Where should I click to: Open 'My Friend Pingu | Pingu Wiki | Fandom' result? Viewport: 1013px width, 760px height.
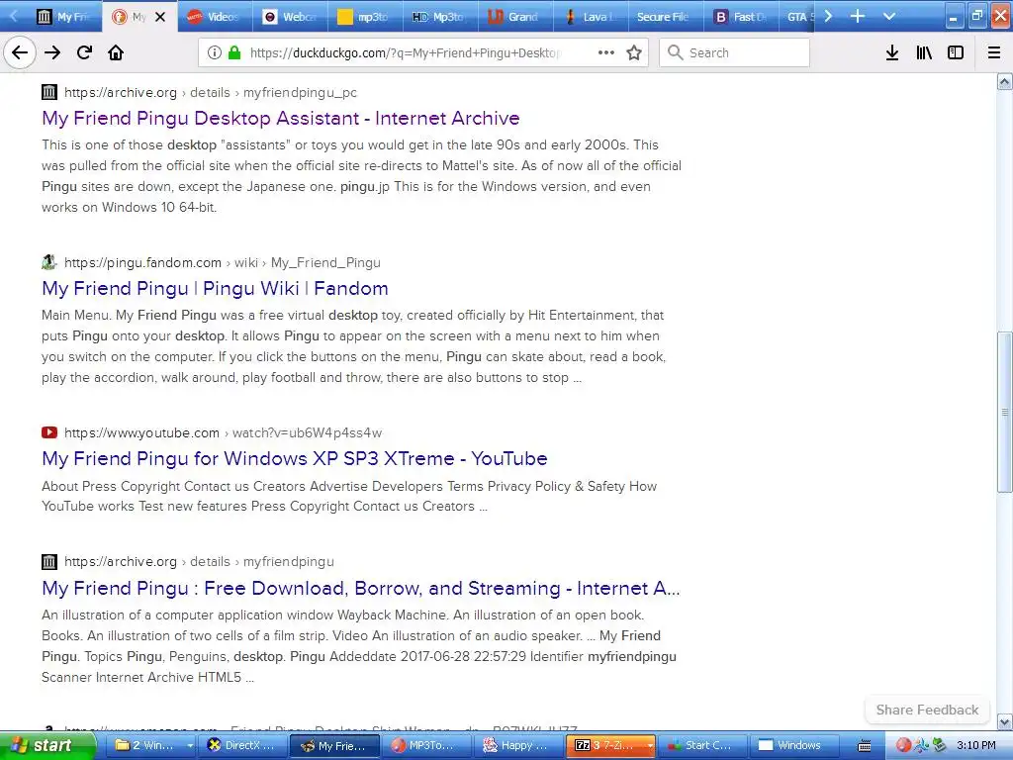click(x=215, y=288)
